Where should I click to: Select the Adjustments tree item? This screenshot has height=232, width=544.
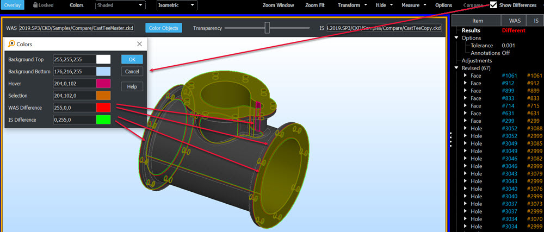477,61
